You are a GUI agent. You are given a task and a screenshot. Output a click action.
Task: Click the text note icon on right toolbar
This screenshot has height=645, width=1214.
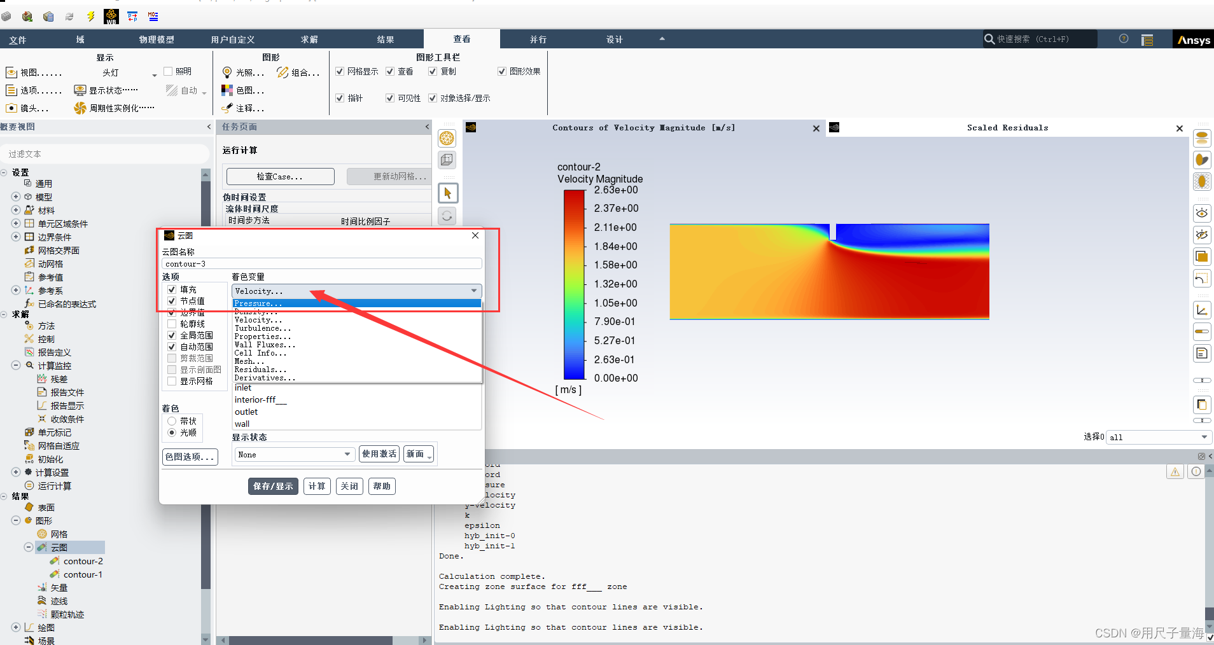pos(1202,353)
